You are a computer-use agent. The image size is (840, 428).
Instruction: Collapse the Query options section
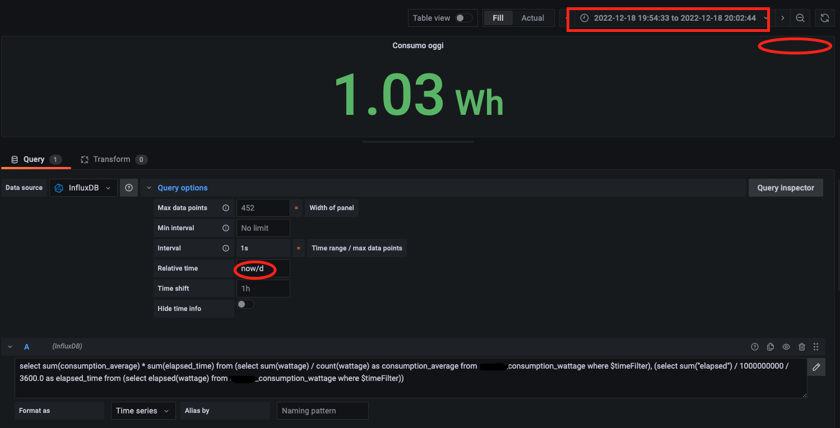coord(148,188)
